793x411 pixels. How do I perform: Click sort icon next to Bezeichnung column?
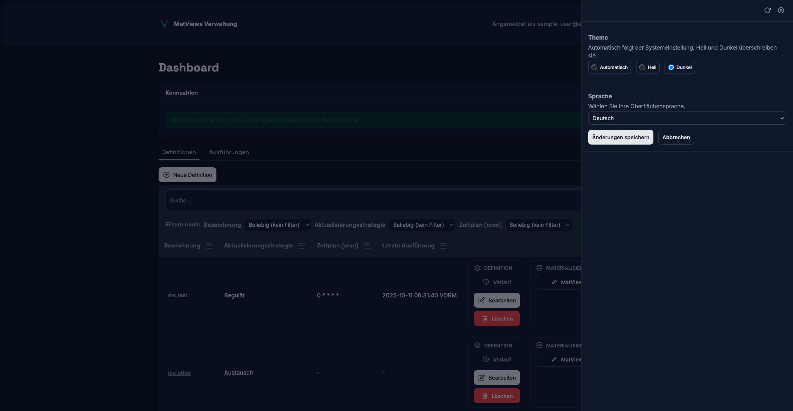(209, 246)
